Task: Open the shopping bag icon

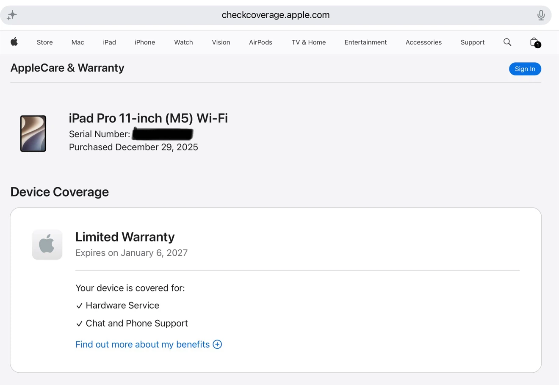Action: coord(535,42)
